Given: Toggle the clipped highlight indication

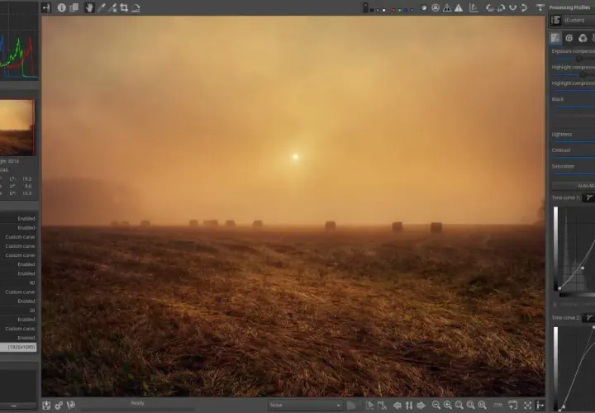Looking at the screenshot, I should pyautogui.click(x=459, y=7).
